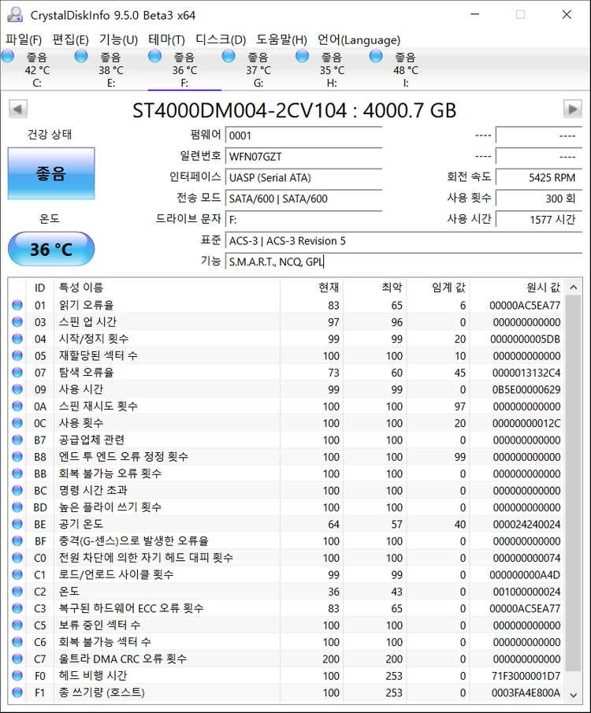Click the 펌웨어 field showing 0001
591x713 pixels.
point(303,136)
